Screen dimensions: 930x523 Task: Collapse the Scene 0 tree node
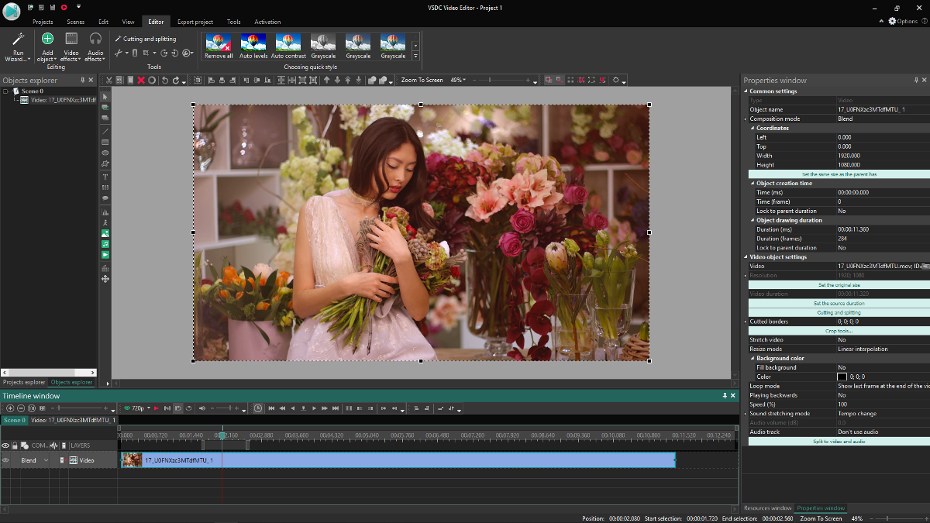tap(6, 91)
